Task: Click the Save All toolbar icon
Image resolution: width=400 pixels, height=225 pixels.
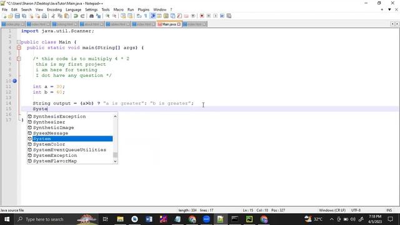Action: click(x=24, y=16)
